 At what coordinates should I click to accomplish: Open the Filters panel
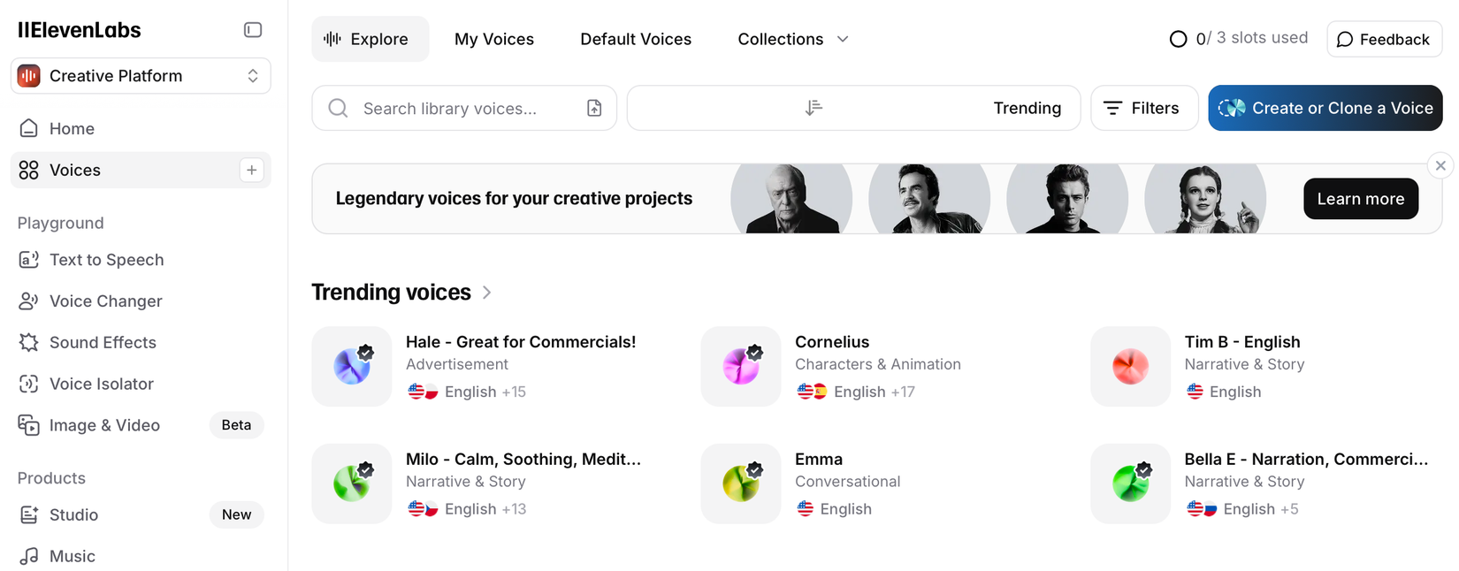[1143, 107]
